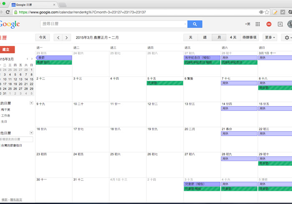The image size is (292, 204).
Task: Click the 31 十二 day header
Action: (x=78, y=179)
